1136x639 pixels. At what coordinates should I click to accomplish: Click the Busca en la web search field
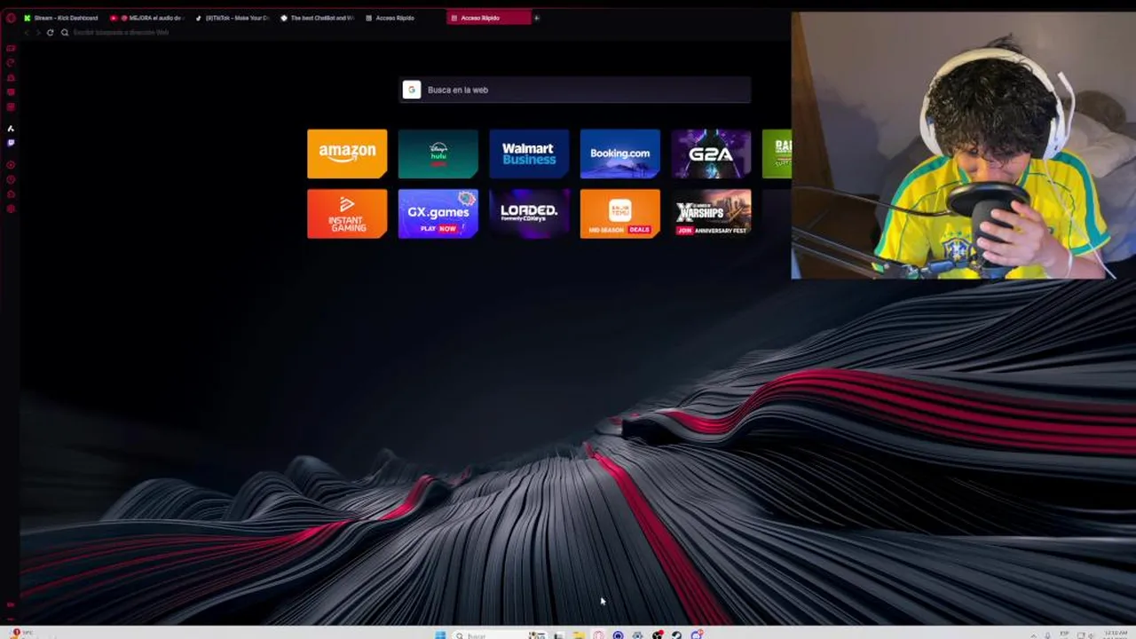pos(575,90)
